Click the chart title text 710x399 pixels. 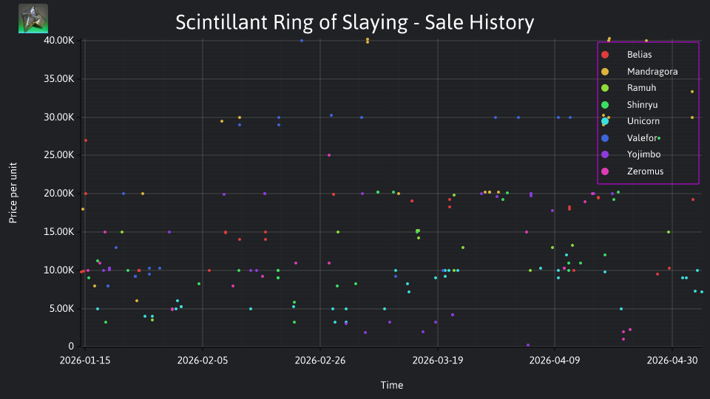[354, 22]
